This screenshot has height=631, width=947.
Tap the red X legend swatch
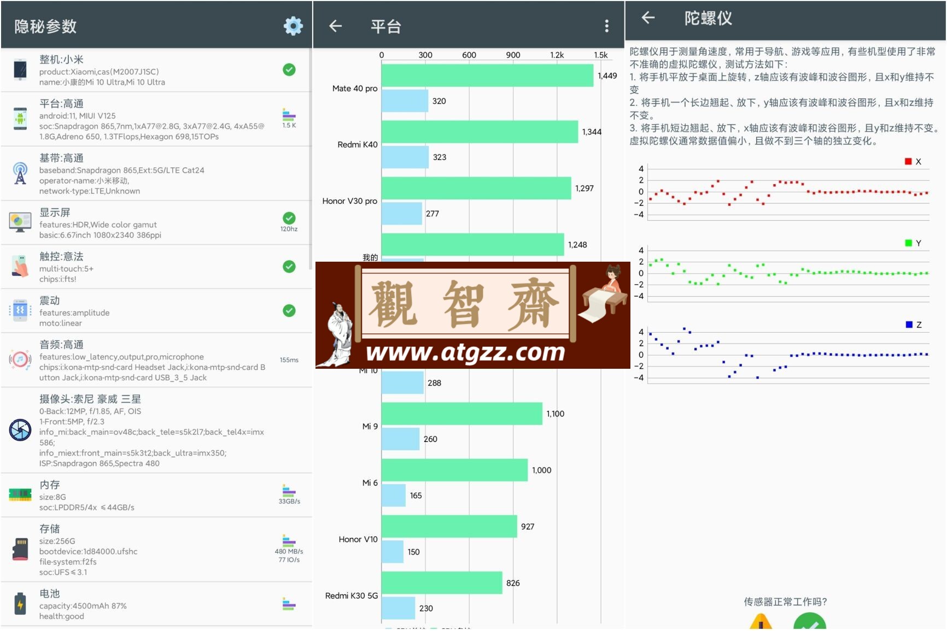[x=908, y=161]
